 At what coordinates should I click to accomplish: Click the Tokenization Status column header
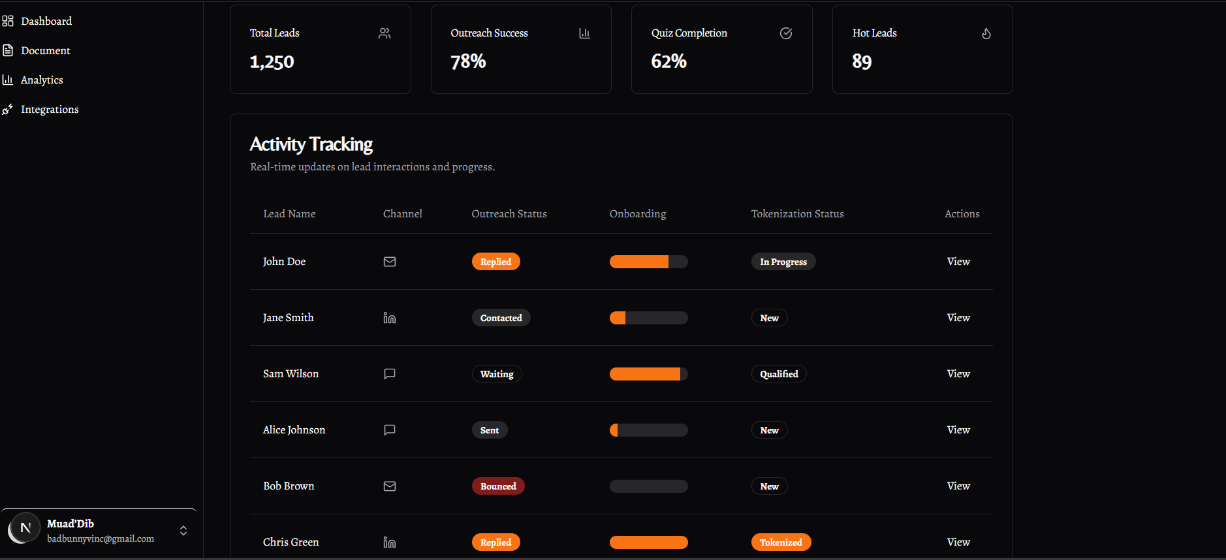pos(797,213)
